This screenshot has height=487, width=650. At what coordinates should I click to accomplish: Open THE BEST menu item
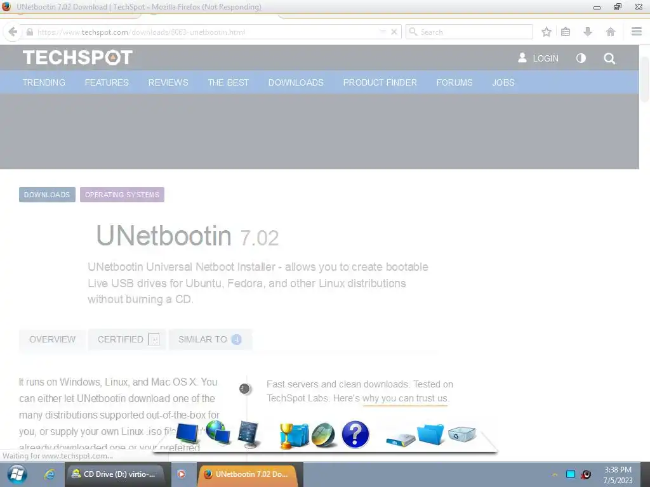228,82
